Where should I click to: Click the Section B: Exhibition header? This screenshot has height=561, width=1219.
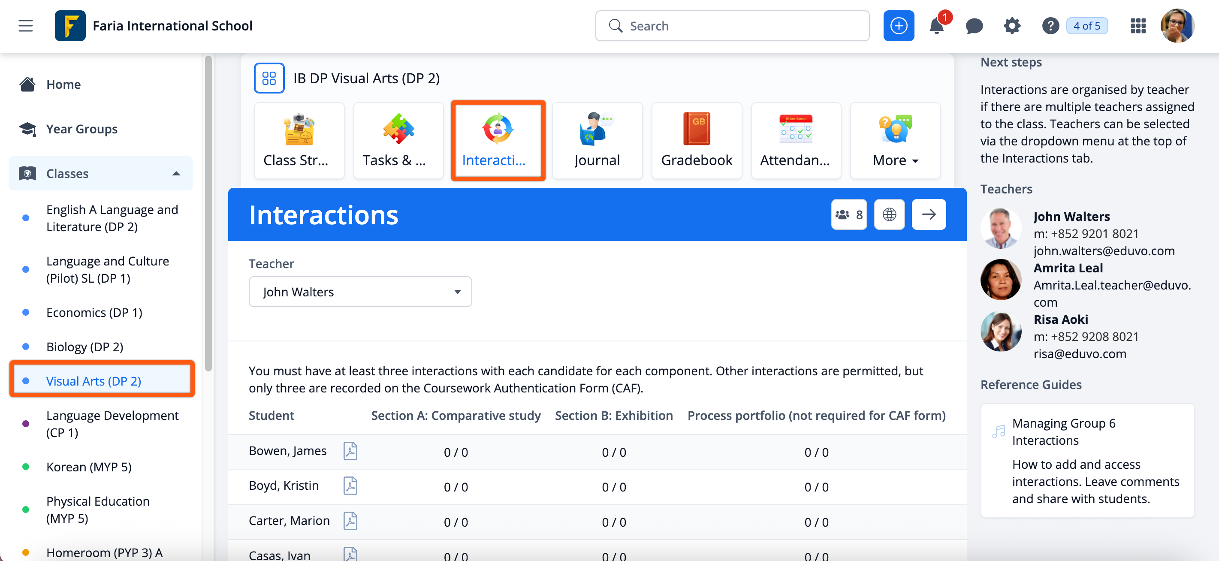(x=614, y=416)
